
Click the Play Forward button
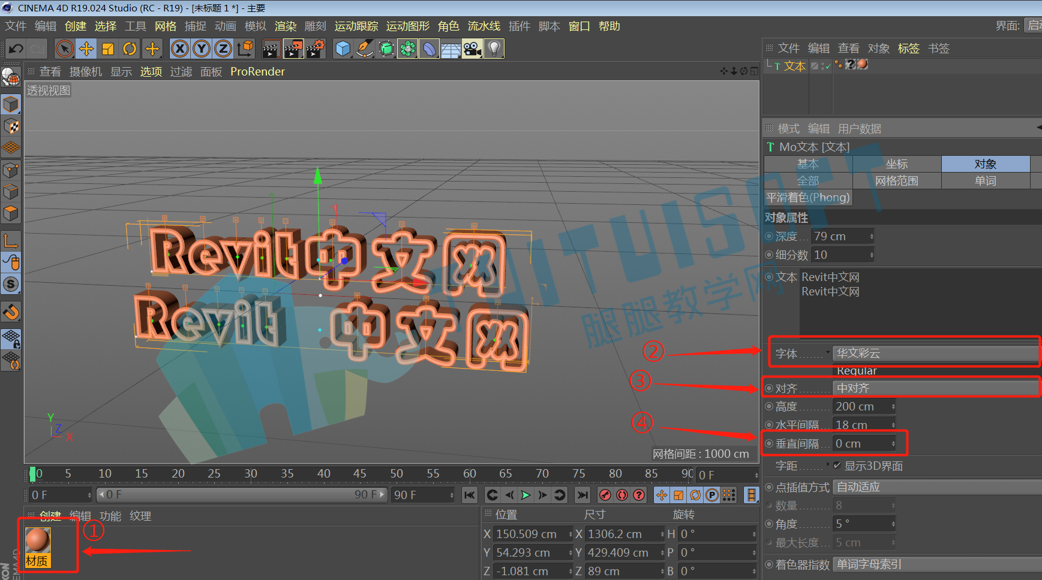[x=526, y=495]
